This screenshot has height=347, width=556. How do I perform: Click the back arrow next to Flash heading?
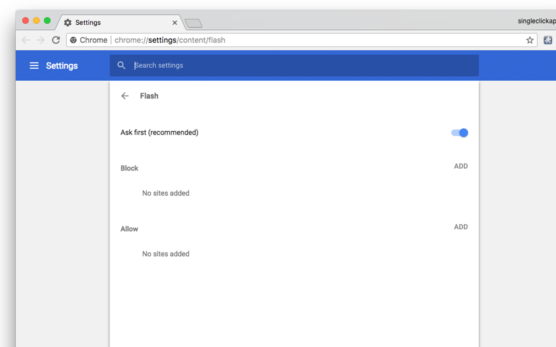click(x=125, y=96)
